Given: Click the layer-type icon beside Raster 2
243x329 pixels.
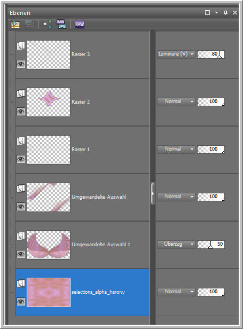Looking at the screenshot, I should coord(21,93).
